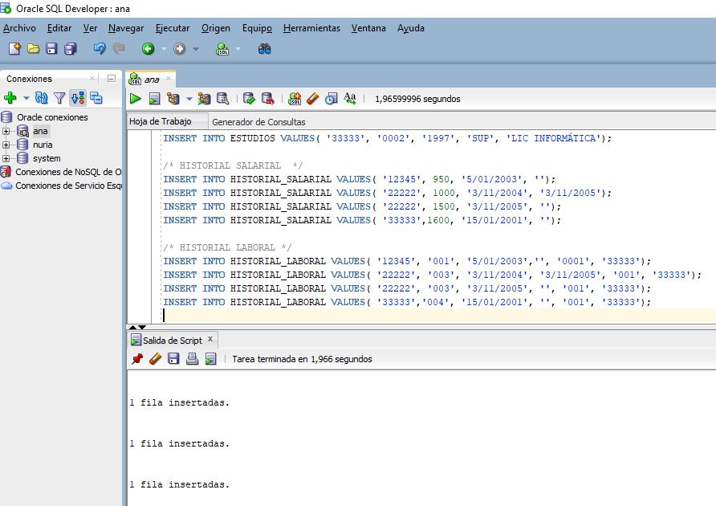Close the Salida de Script tab
This screenshot has width=716, height=506.
(x=210, y=340)
